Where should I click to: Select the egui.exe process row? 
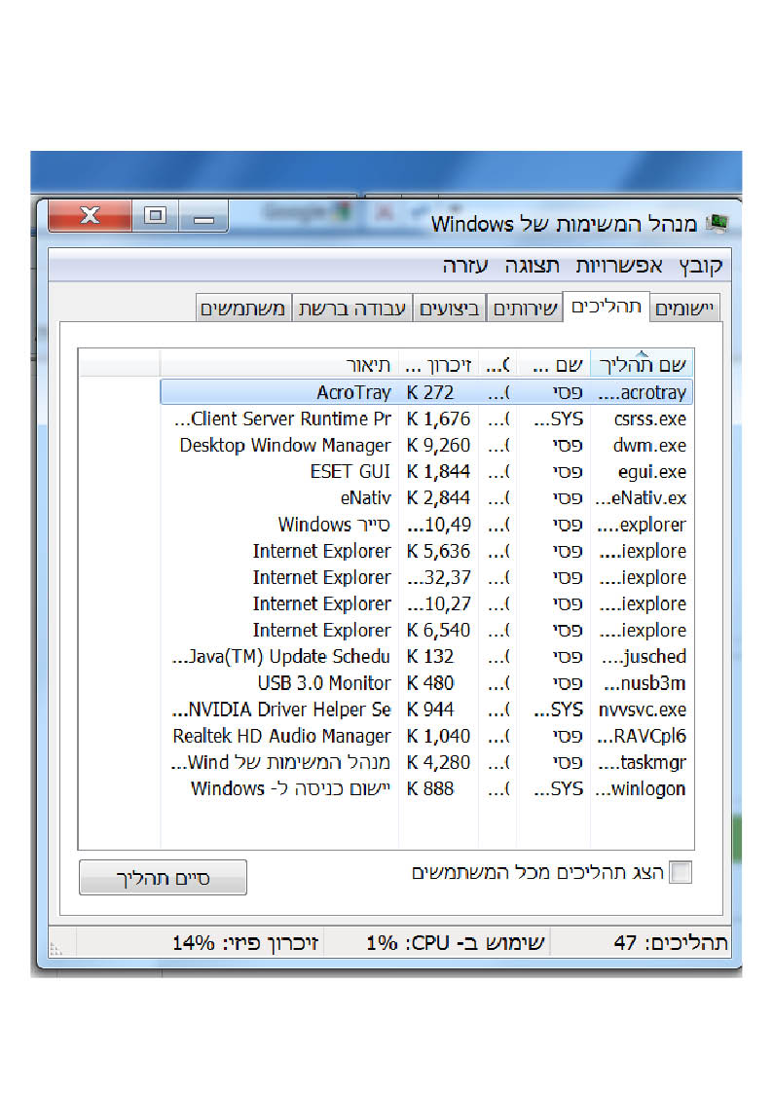[x=426, y=472]
